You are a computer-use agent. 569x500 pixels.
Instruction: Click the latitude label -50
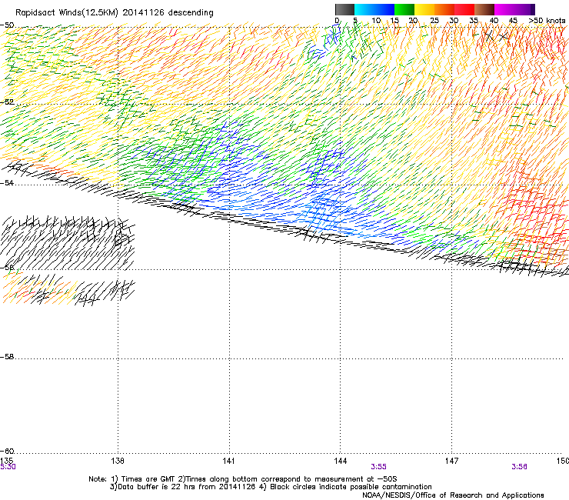tap(7, 25)
